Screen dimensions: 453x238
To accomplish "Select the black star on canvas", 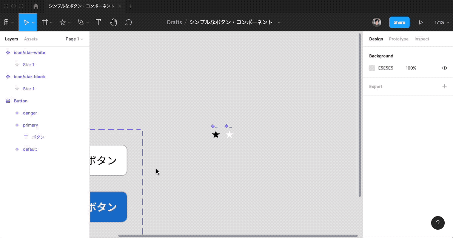I will click(x=216, y=134).
